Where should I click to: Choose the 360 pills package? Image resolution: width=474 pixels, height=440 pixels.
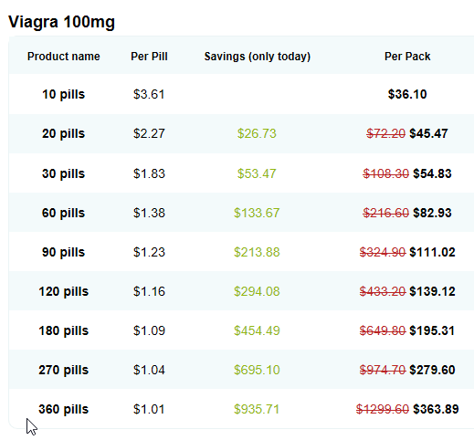63,409
